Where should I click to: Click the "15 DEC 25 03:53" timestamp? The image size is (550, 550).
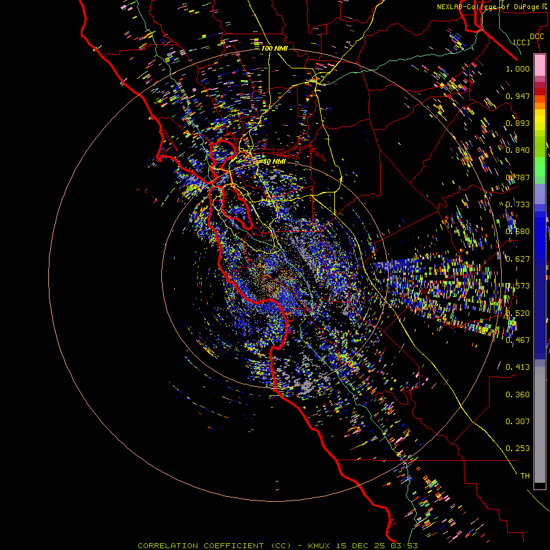(376, 546)
